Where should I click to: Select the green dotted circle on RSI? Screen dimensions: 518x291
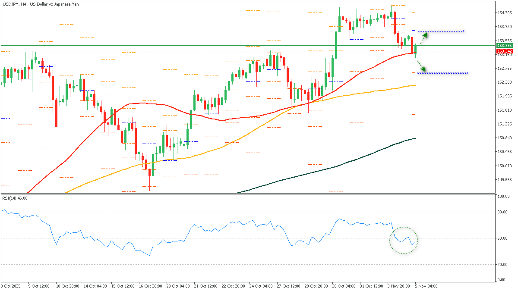404,240
